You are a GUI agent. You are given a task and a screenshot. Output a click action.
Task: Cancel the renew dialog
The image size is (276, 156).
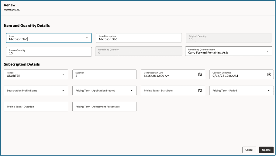(x=249, y=150)
